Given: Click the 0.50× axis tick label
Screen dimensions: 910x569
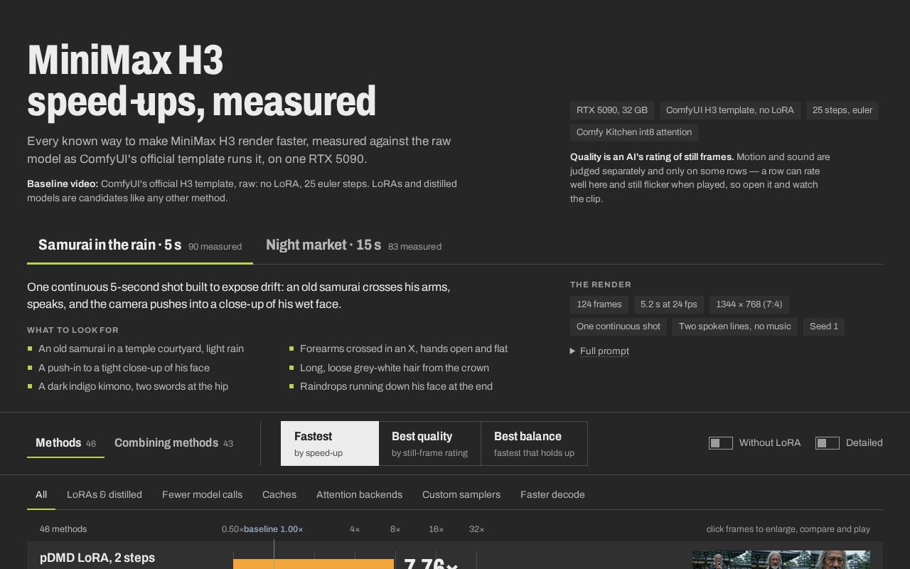Looking at the screenshot, I should (x=232, y=529).
